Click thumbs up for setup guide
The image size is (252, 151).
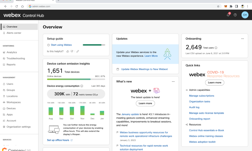point(68,51)
